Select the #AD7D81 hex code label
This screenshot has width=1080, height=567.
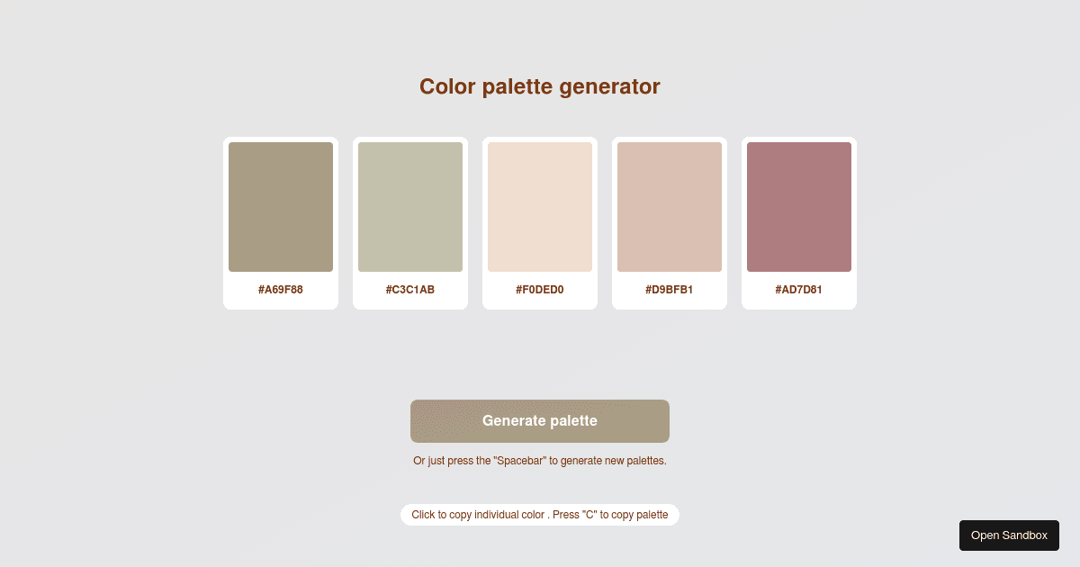tap(798, 289)
